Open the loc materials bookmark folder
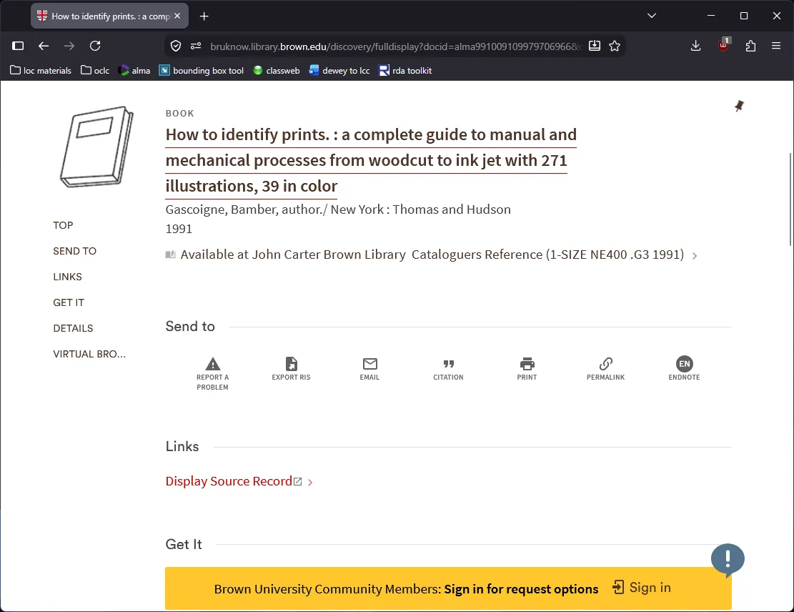The image size is (794, 612). (x=41, y=70)
